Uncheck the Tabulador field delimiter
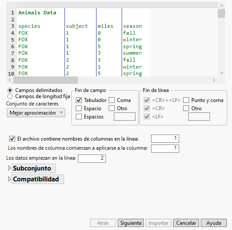The height and width of the screenshot is (230, 232). (79, 100)
